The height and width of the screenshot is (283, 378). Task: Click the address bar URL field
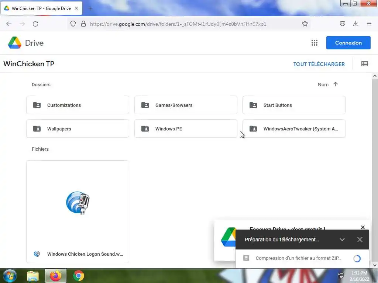[x=178, y=24]
